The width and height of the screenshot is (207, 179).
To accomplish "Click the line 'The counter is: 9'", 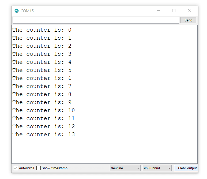I will pos(42,102).
